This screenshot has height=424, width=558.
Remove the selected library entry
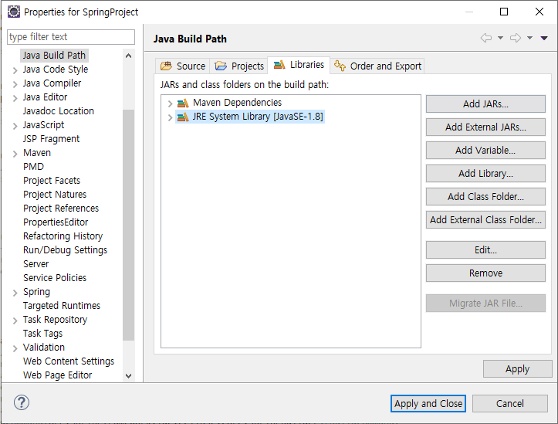485,273
